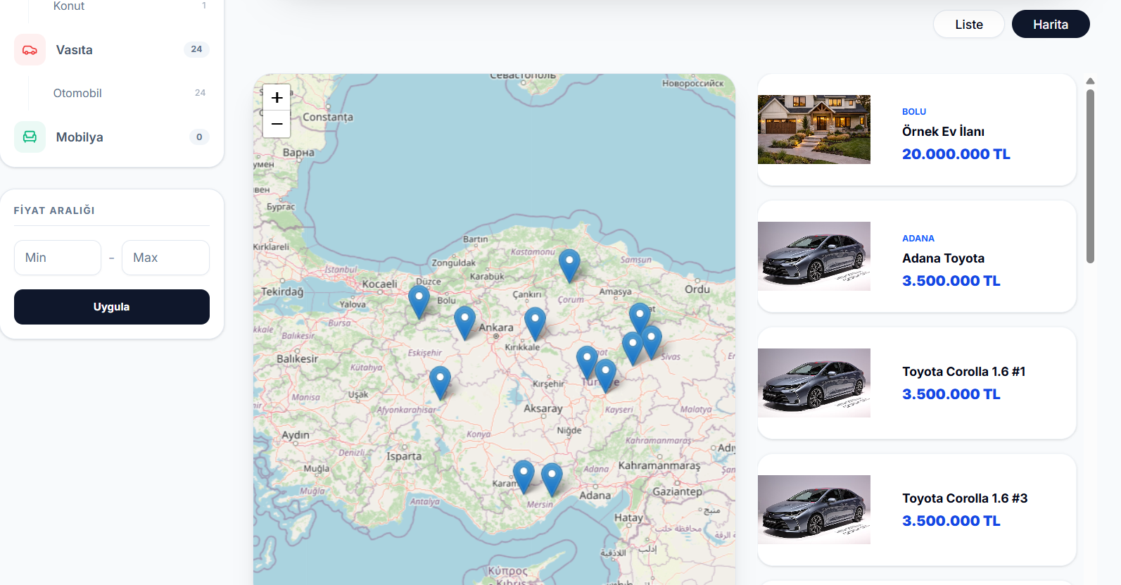1121x585 pixels.
Task: Zoom out on the map
Action: coord(277,124)
